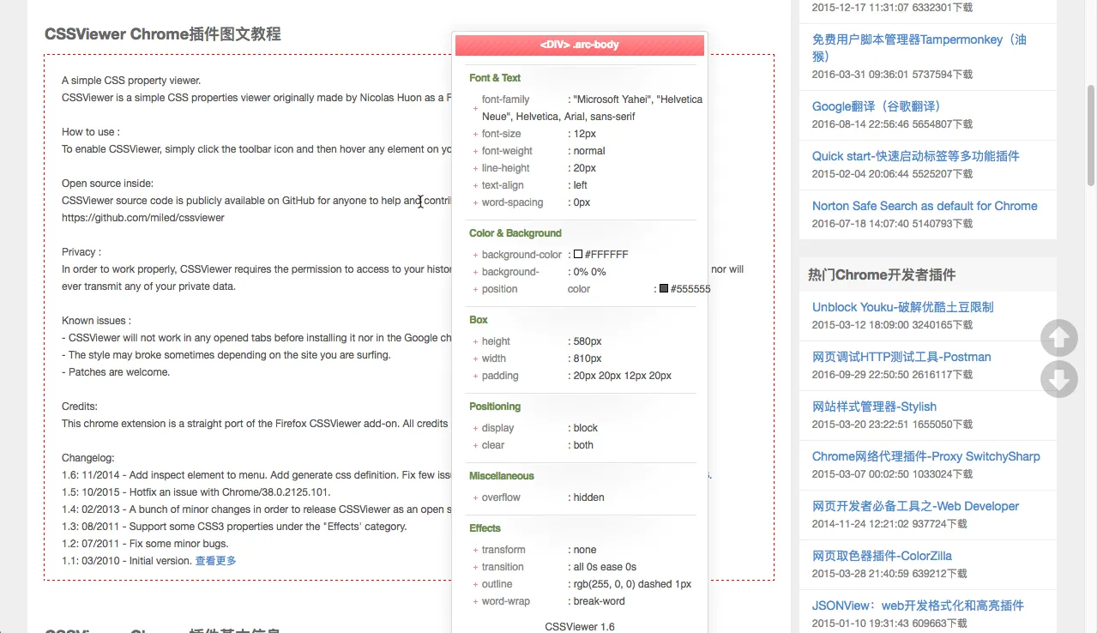Open the Google翻译 plugin link
Image resolution: width=1097 pixels, height=633 pixels.
[x=876, y=106]
